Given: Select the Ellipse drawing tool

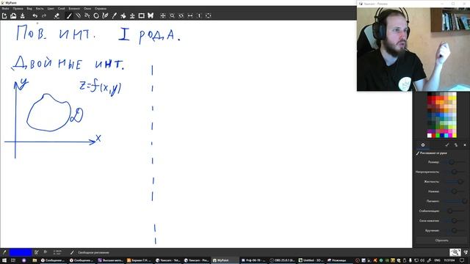Looking at the screenshot, I should [96, 16].
